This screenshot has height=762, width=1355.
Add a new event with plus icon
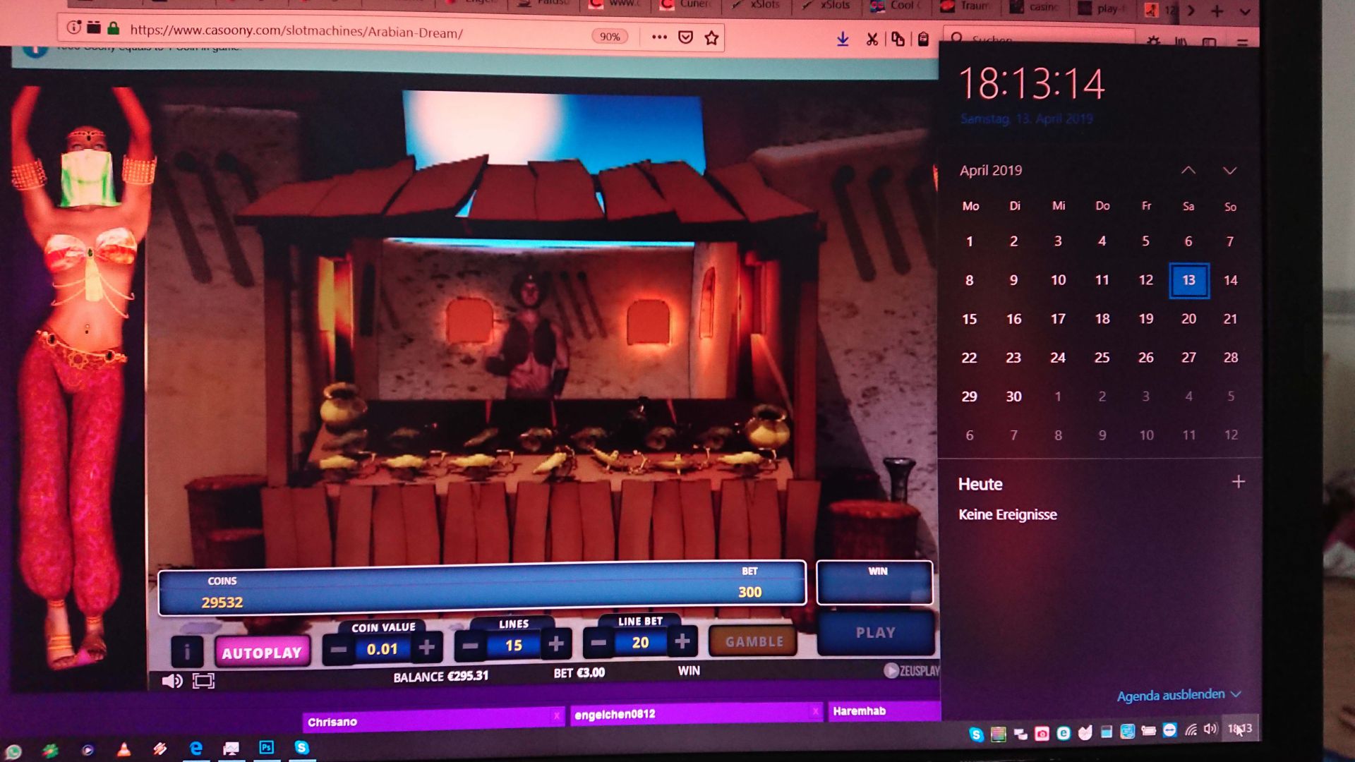click(1239, 482)
